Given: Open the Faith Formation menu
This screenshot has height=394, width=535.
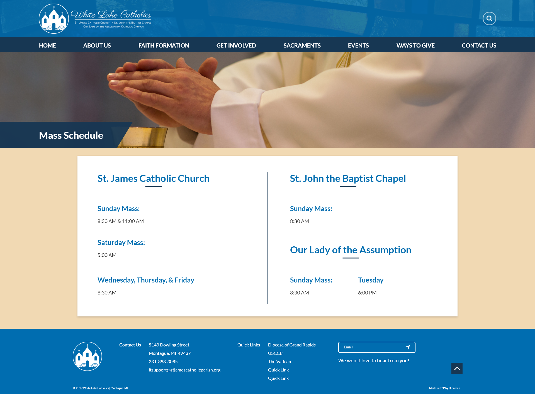Looking at the screenshot, I should pyautogui.click(x=164, y=45).
